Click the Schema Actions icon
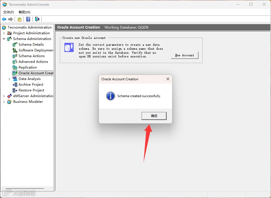Image resolution: width=271 pixels, height=198 pixels. coord(15,56)
